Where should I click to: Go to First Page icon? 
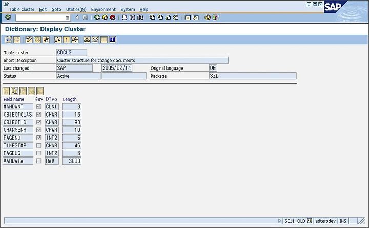152,17
